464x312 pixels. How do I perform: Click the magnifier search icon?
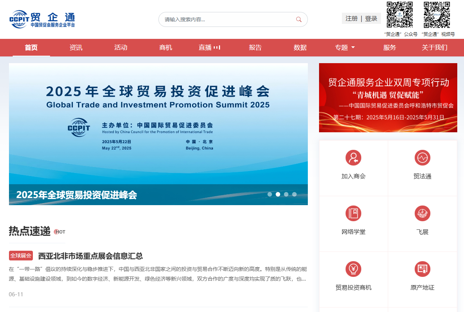pos(299,19)
